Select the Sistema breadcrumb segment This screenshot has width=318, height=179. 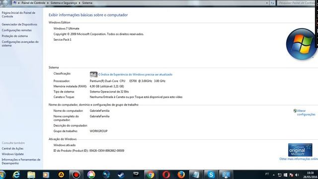point(87,3)
